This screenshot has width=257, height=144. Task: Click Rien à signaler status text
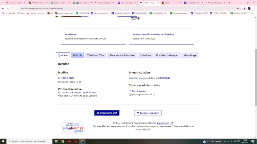[139, 91]
